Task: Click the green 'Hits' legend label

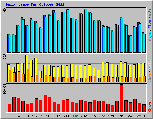Action: 150,12
